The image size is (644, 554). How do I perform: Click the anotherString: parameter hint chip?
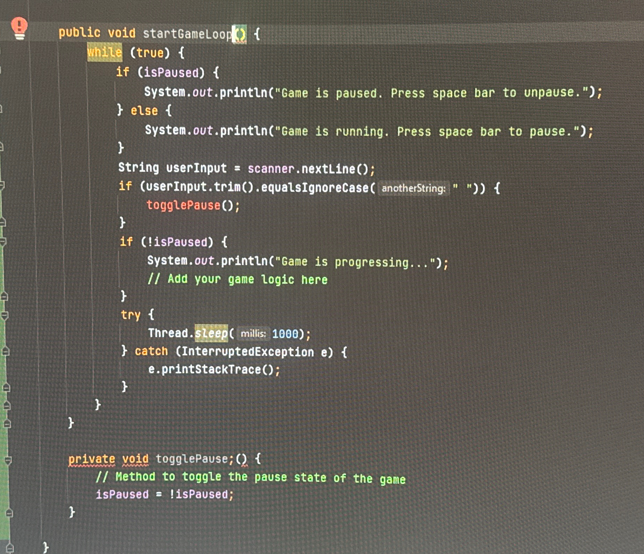[x=413, y=189]
